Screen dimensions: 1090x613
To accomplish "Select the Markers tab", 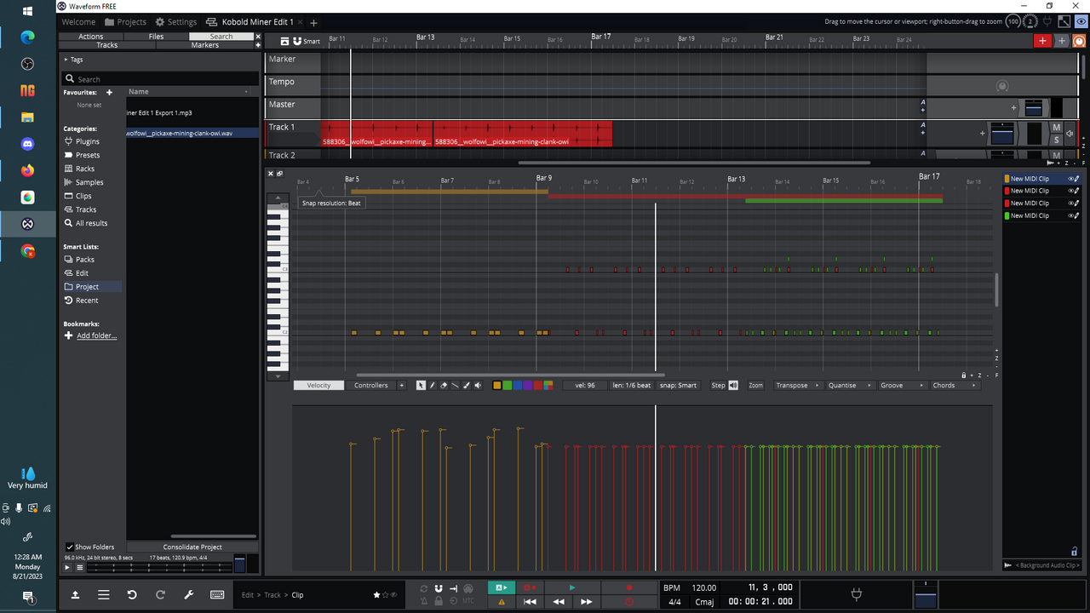I will pyautogui.click(x=205, y=45).
